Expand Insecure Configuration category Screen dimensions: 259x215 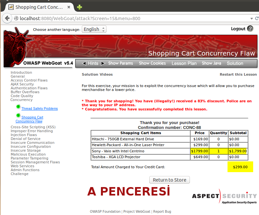(x=31, y=146)
